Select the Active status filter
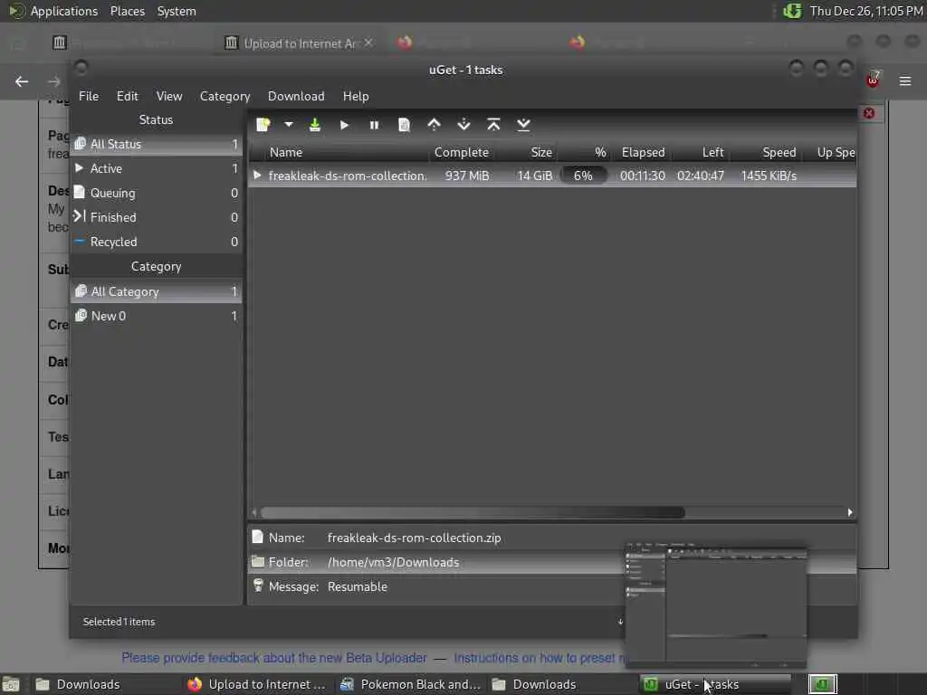Viewport: 927px width, 695px height. click(157, 168)
